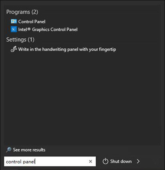The height and width of the screenshot is (170, 165).
Task: Click the Shut down button label
Action: (x=121, y=161)
